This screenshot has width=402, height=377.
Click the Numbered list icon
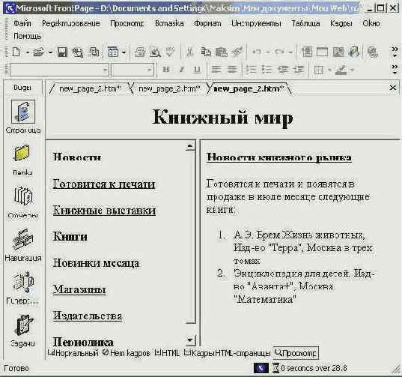click(x=251, y=70)
